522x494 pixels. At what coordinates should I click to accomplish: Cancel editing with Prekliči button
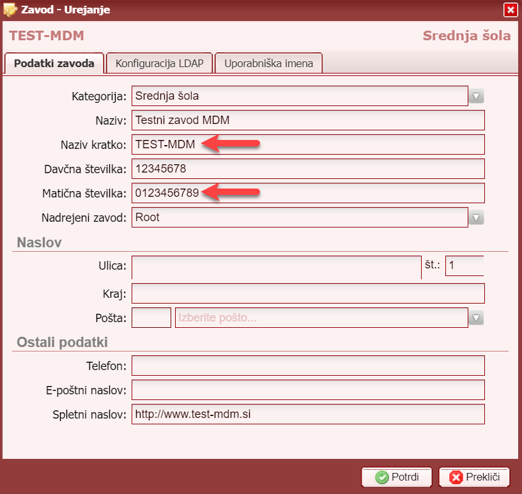(474, 477)
